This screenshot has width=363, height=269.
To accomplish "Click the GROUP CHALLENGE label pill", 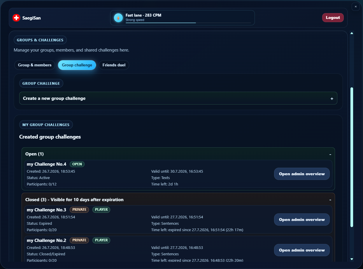I will (41, 83).
